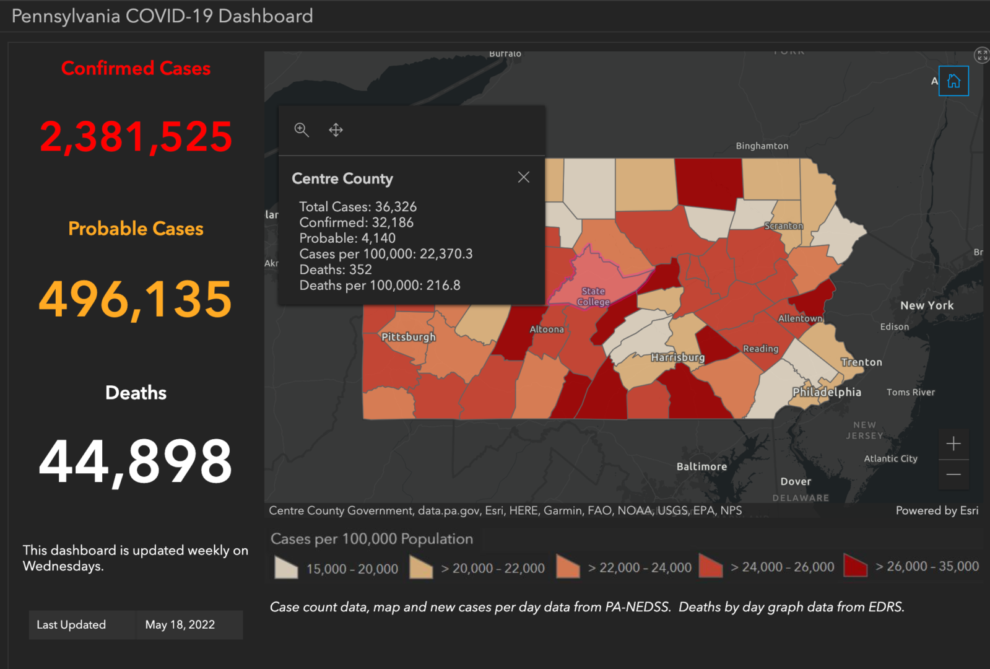
Task: Click the 2,381,525 confirmed cases number
Action: point(136,136)
